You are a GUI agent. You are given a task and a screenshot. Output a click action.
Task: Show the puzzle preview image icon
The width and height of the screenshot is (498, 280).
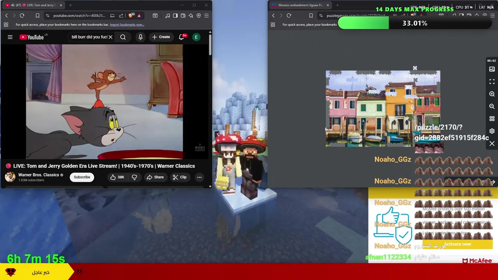tap(492, 69)
